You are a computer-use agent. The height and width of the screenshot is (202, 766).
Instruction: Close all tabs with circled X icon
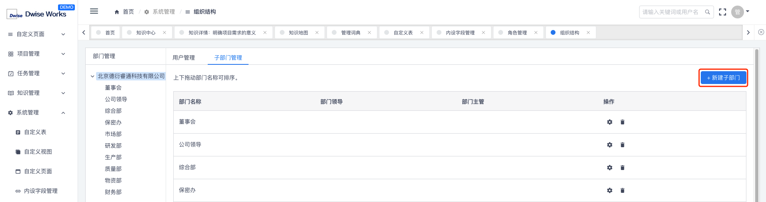click(761, 32)
